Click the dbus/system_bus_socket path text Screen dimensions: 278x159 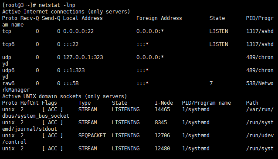click(36, 116)
